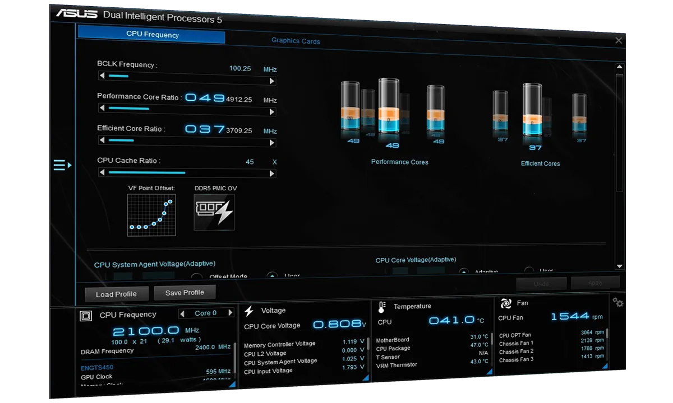The width and height of the screenshot is (673, 403).
Task: Select User mode for System Agent Voltage
Action: (x=272, y=276)
